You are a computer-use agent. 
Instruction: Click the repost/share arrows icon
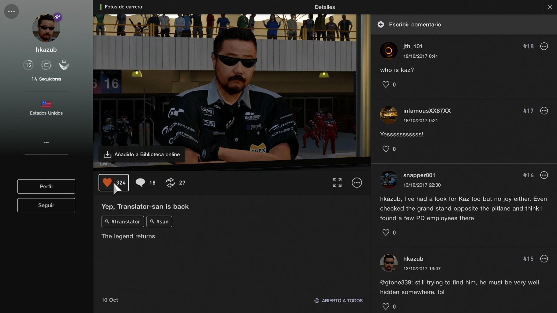(171, 182)
